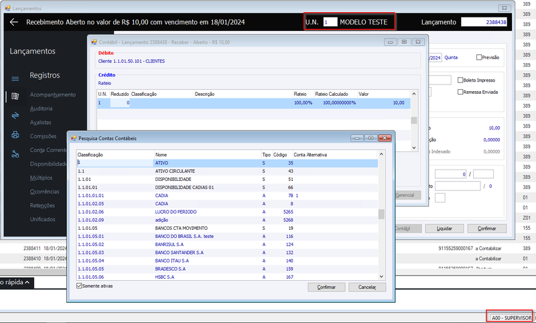Click scroll down arrow of accounts list
This screenshot has width=536, height=323.
click(381, 277)
